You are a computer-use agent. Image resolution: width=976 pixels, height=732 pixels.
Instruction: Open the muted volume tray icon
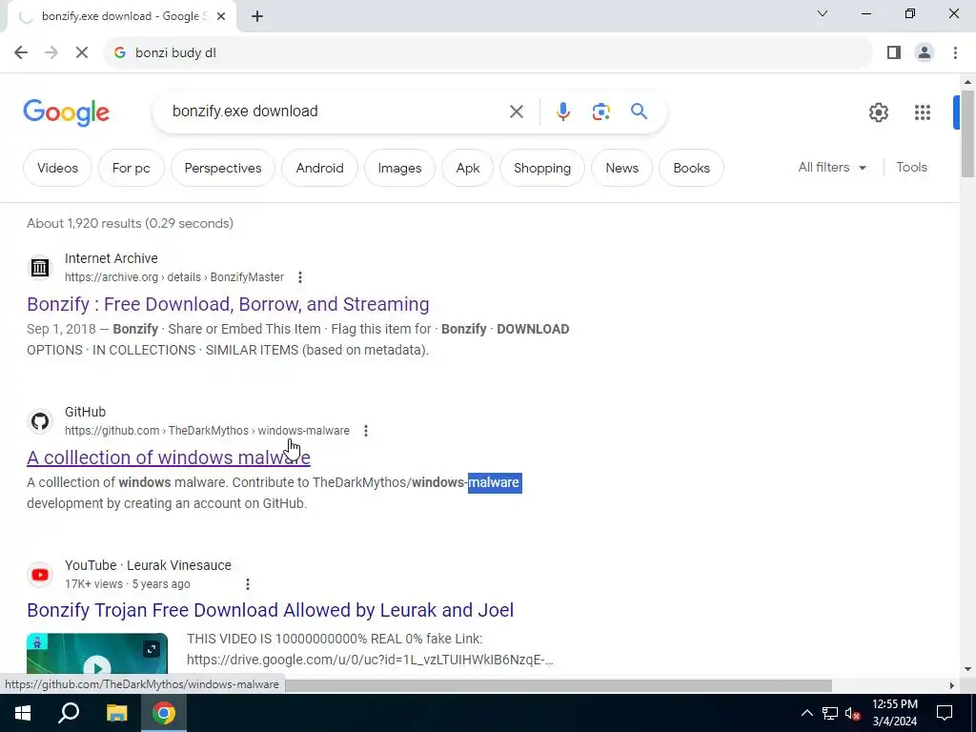point(852,713)
